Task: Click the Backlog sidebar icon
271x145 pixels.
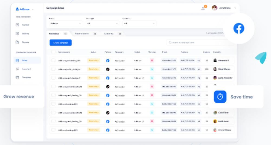Action: tap(17, 33)
